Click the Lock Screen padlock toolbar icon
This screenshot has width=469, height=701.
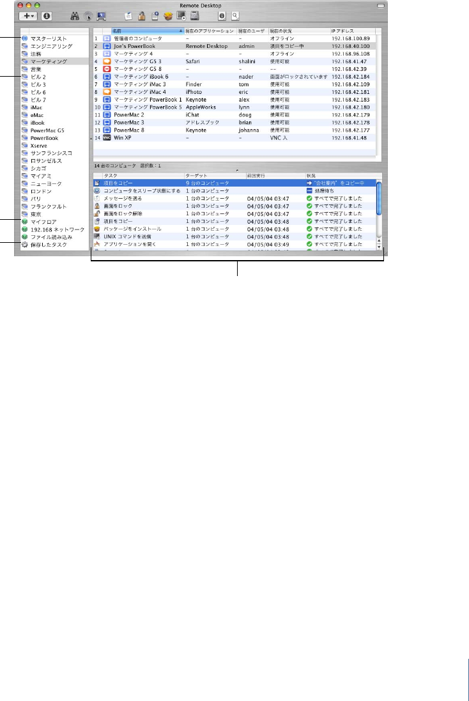tap(142, 16)
